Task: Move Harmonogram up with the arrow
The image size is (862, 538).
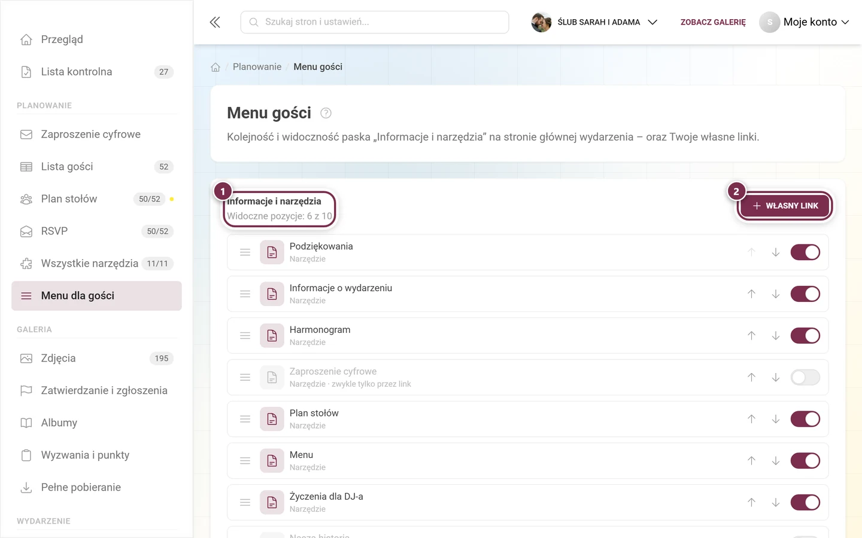Action: (x=751, y=336)
